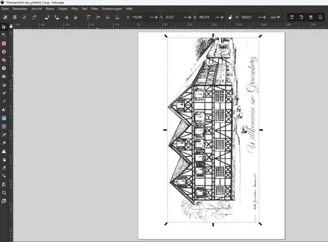Image resolution: width=328 pixels, height=242 pixels.
Task: Open the Filter menu
Action: coord(95,9)
